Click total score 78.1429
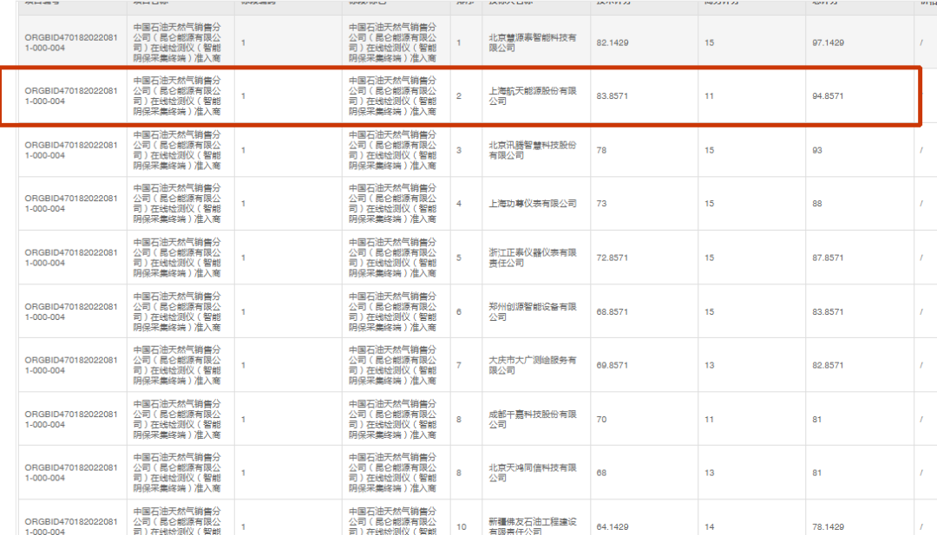 point(828,527)
